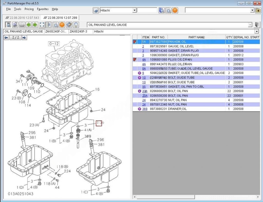This screenshot has width=263, height=202.
Task: Click item link 16 for the oil pan gasket
Action: (144, 87)
